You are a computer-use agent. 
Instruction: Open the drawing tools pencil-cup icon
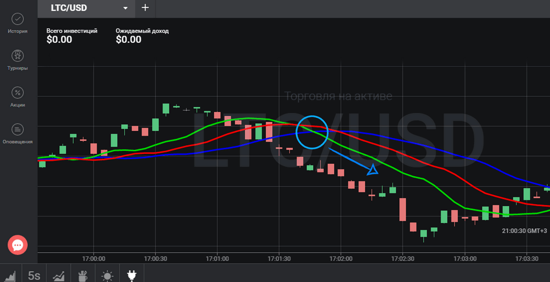[82, 276]
